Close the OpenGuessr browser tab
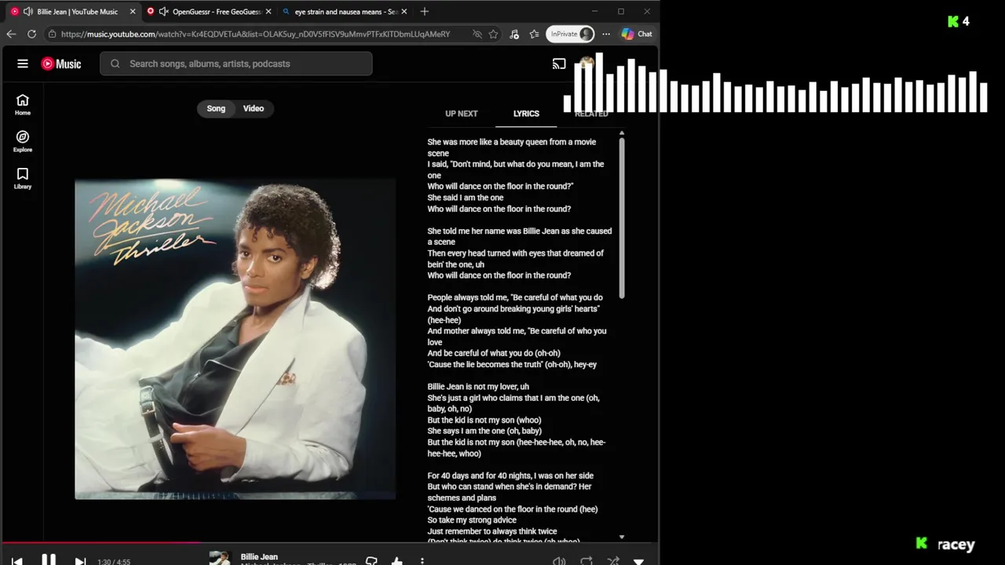Image resolution: width=1005 pixels, height=565 pixels. coord(269,12)
